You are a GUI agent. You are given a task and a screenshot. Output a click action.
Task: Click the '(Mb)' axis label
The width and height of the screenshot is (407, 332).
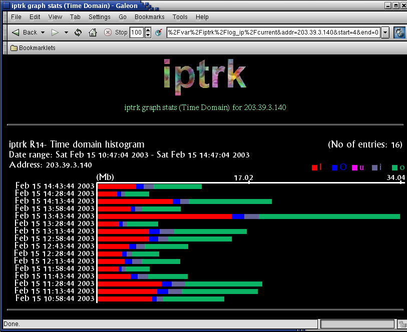tap(105, 177)
